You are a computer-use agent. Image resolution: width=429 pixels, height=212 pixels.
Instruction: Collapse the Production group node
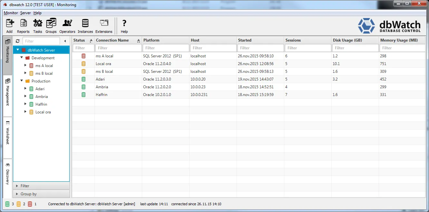click(22, 81)
